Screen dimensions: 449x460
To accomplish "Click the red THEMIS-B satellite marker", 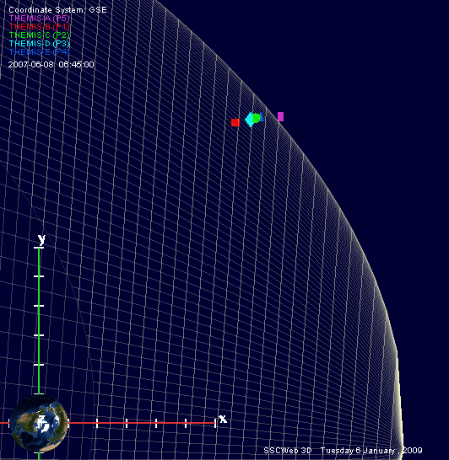I will pyautogui.click(x=235, y=122).
